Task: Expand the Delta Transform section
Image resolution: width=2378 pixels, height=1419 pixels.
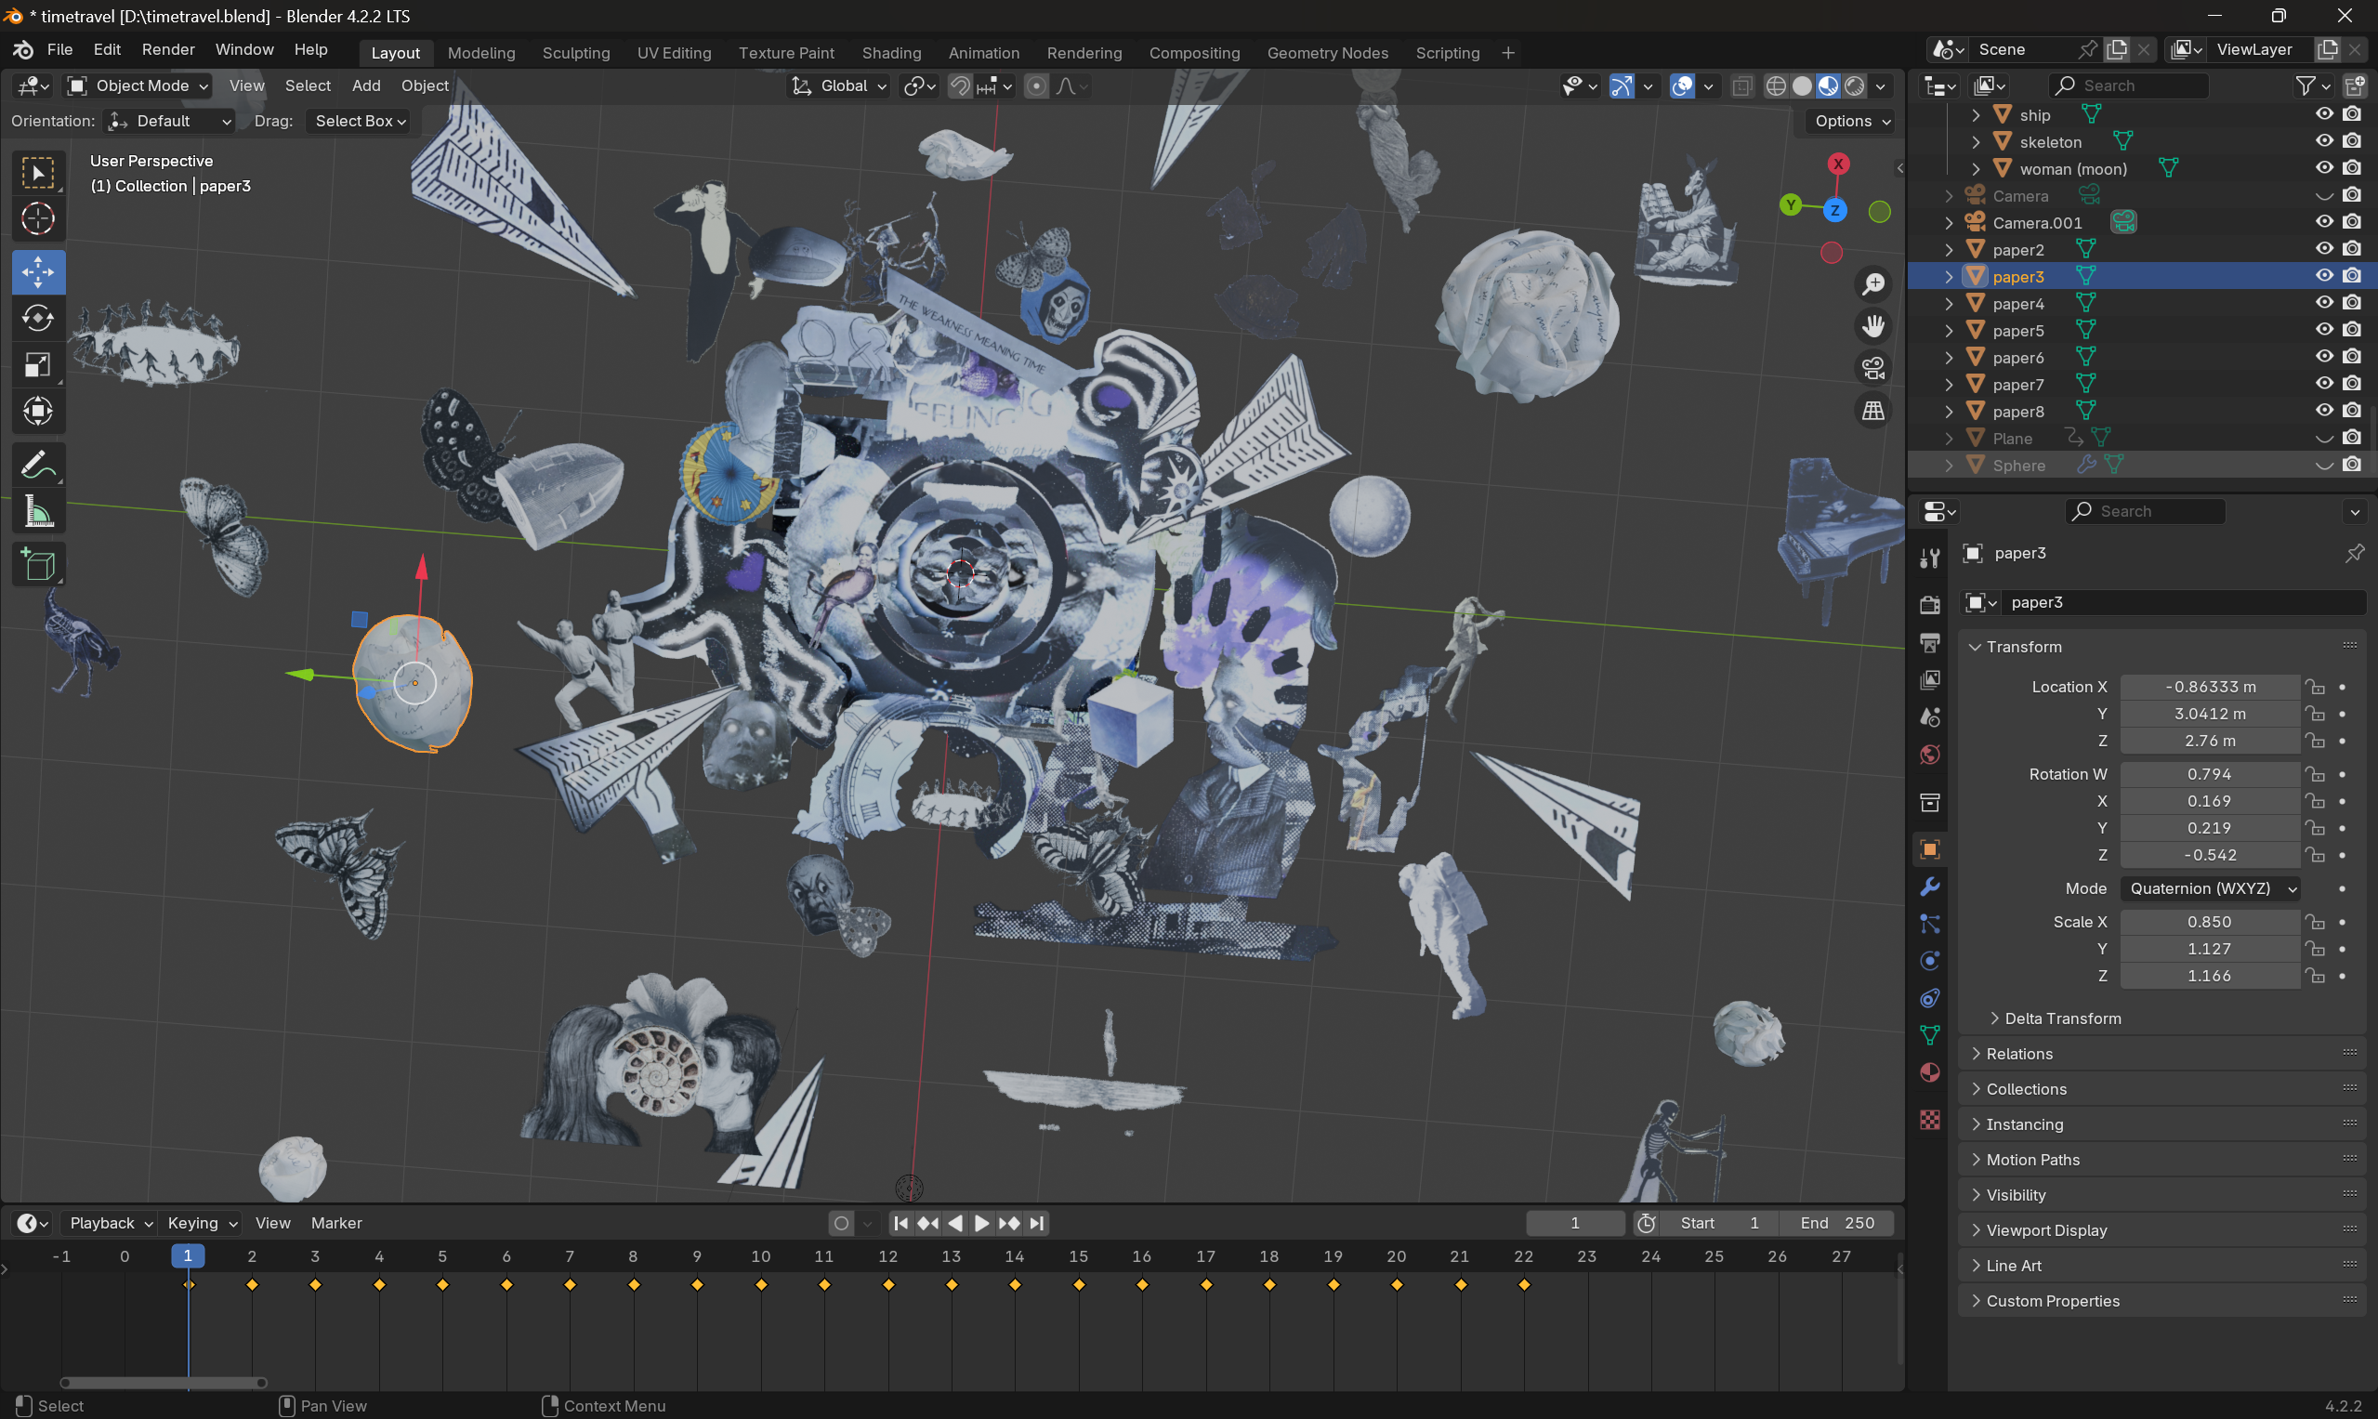Action: point(2061,1018)
